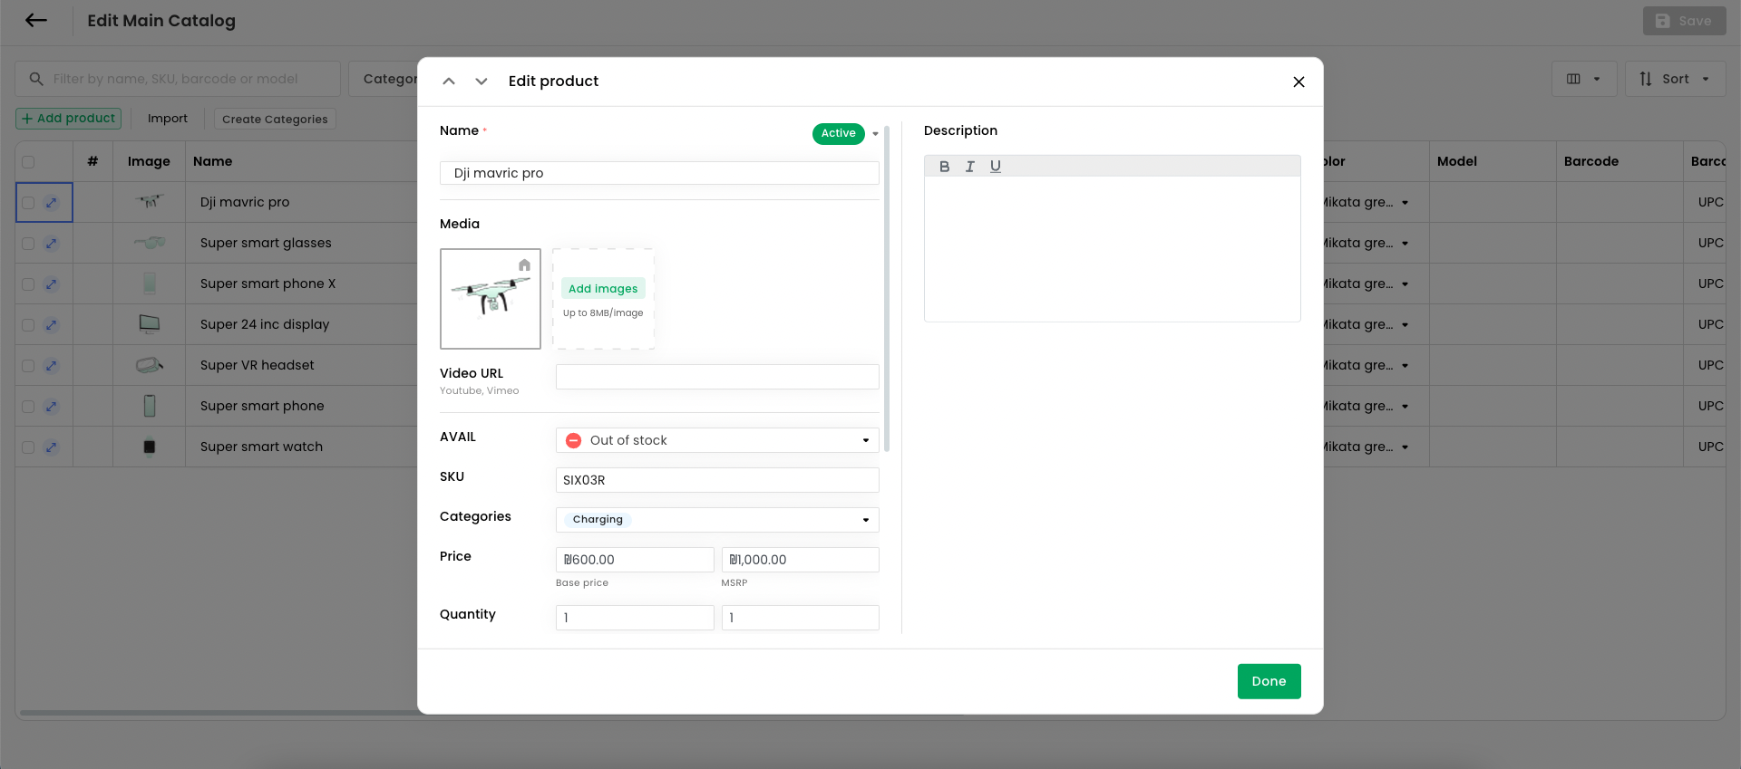The image size is (1741, 769).
Task: Check the Super 24 inc display row checkbox
Action: 28,325
